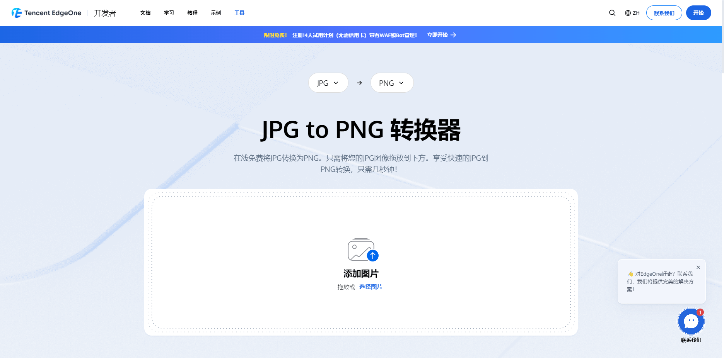Open the chat bubble widget
724x358 pixels.
tap(691, 321)
